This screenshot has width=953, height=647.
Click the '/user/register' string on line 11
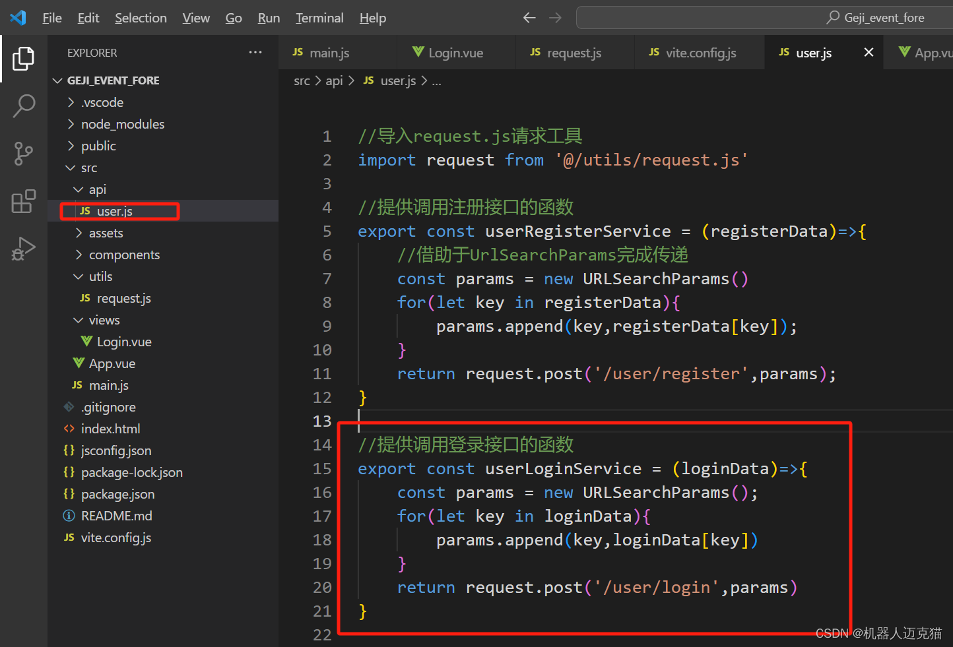click(x=672, y=373)
